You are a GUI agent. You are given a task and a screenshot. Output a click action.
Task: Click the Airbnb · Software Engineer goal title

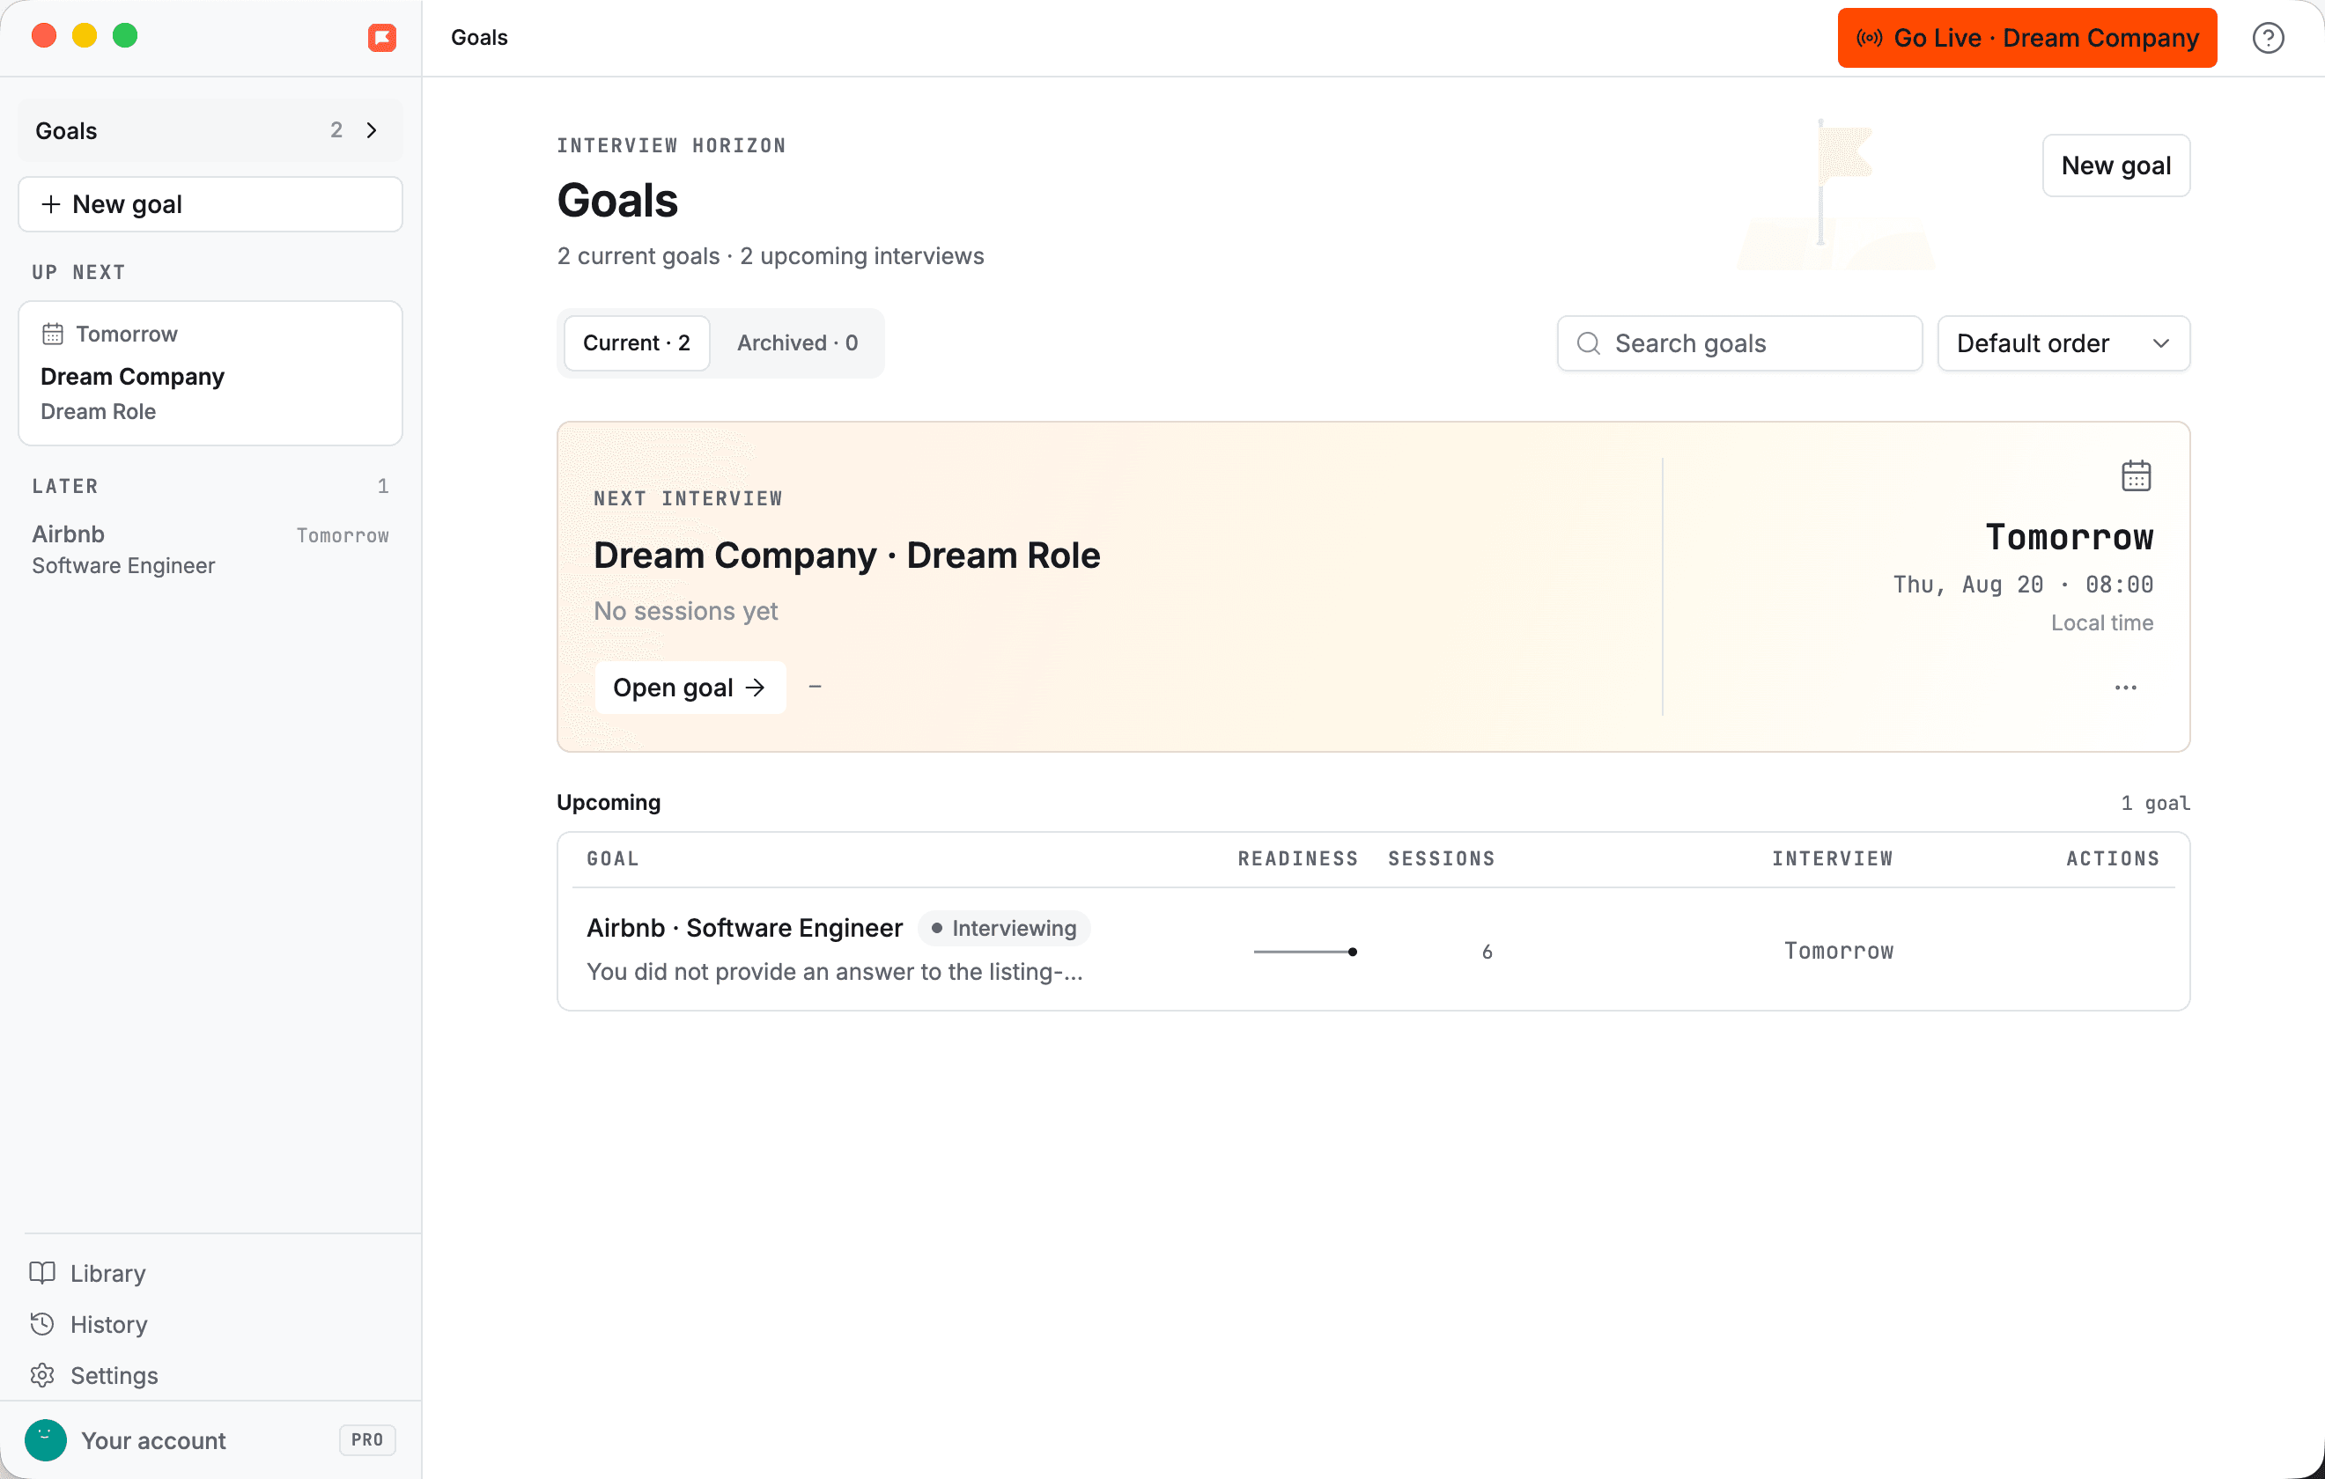pos(744,928)
